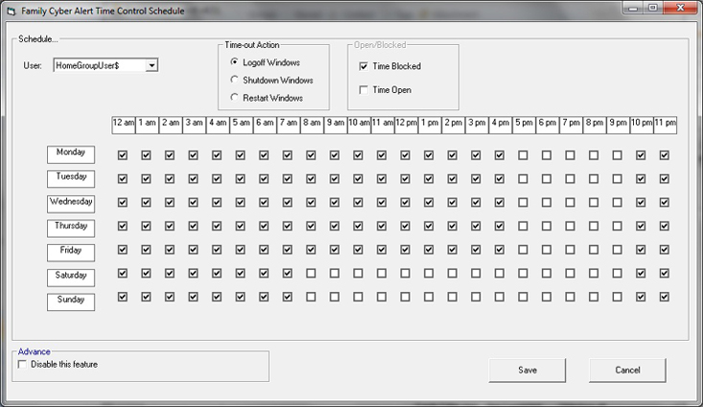Select the Saturday day button
The width and height of the screenshot is (703, 407).
(x=71, y=276)
